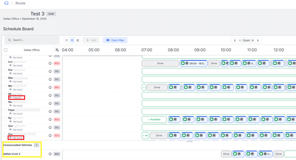Click the green + Available slot
The image size is (296, 160).
(x=154, y=119)
